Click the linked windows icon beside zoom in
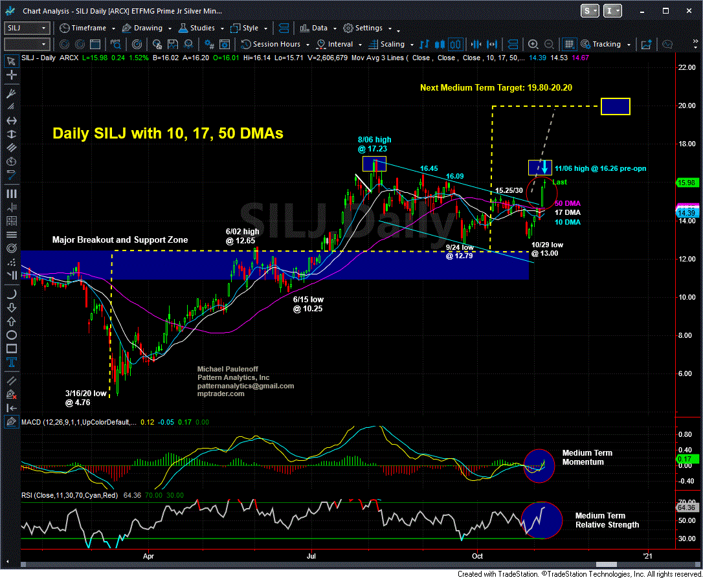The height and width of the screenshot is (578, 703). pos(513,44)
